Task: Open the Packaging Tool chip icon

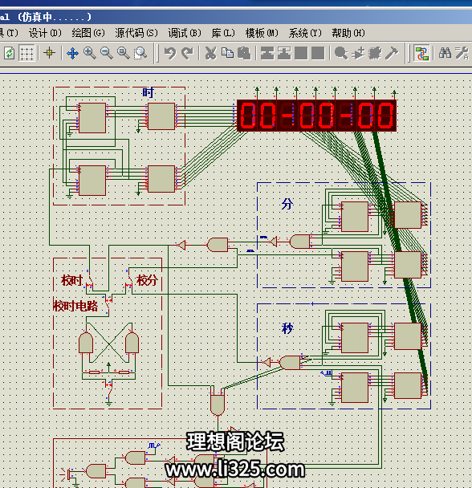Action: pyautogui.click(x=375, y=53)
